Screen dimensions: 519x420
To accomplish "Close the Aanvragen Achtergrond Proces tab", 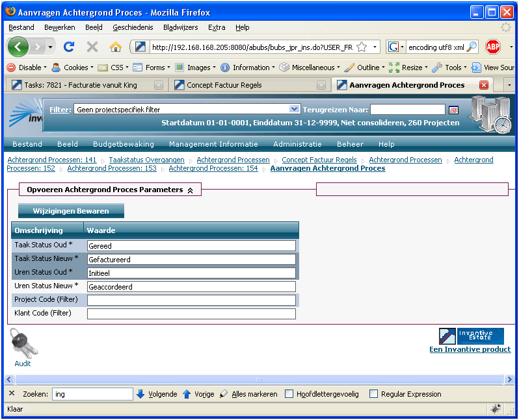I will [484, 85].
